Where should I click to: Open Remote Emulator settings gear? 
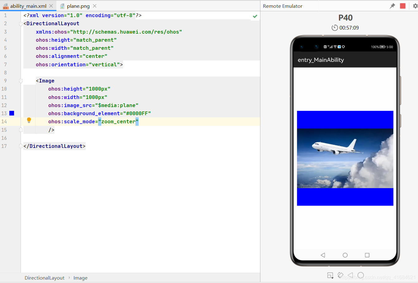pyautogui.click(x=415, y=6)
